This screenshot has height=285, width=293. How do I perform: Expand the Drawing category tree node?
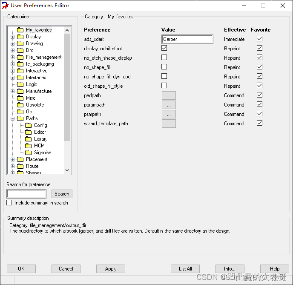tap(12, 44)
